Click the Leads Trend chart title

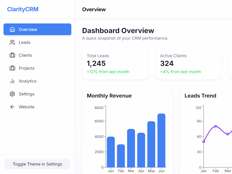[200, 96]
